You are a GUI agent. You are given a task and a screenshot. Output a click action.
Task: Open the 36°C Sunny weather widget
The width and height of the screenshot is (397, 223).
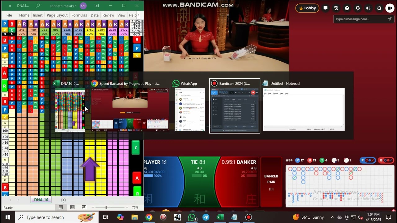[309, 217]
